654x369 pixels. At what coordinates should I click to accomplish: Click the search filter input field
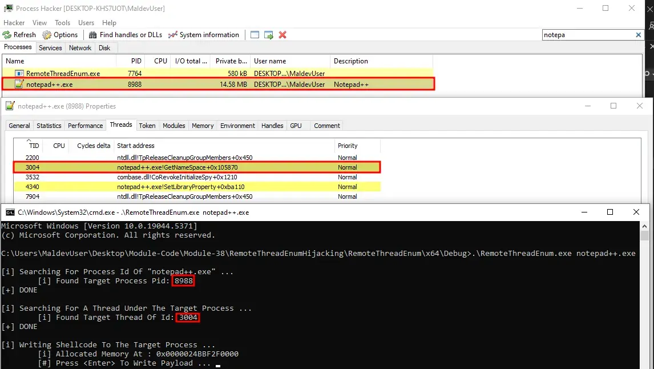(x=587, y=35)
